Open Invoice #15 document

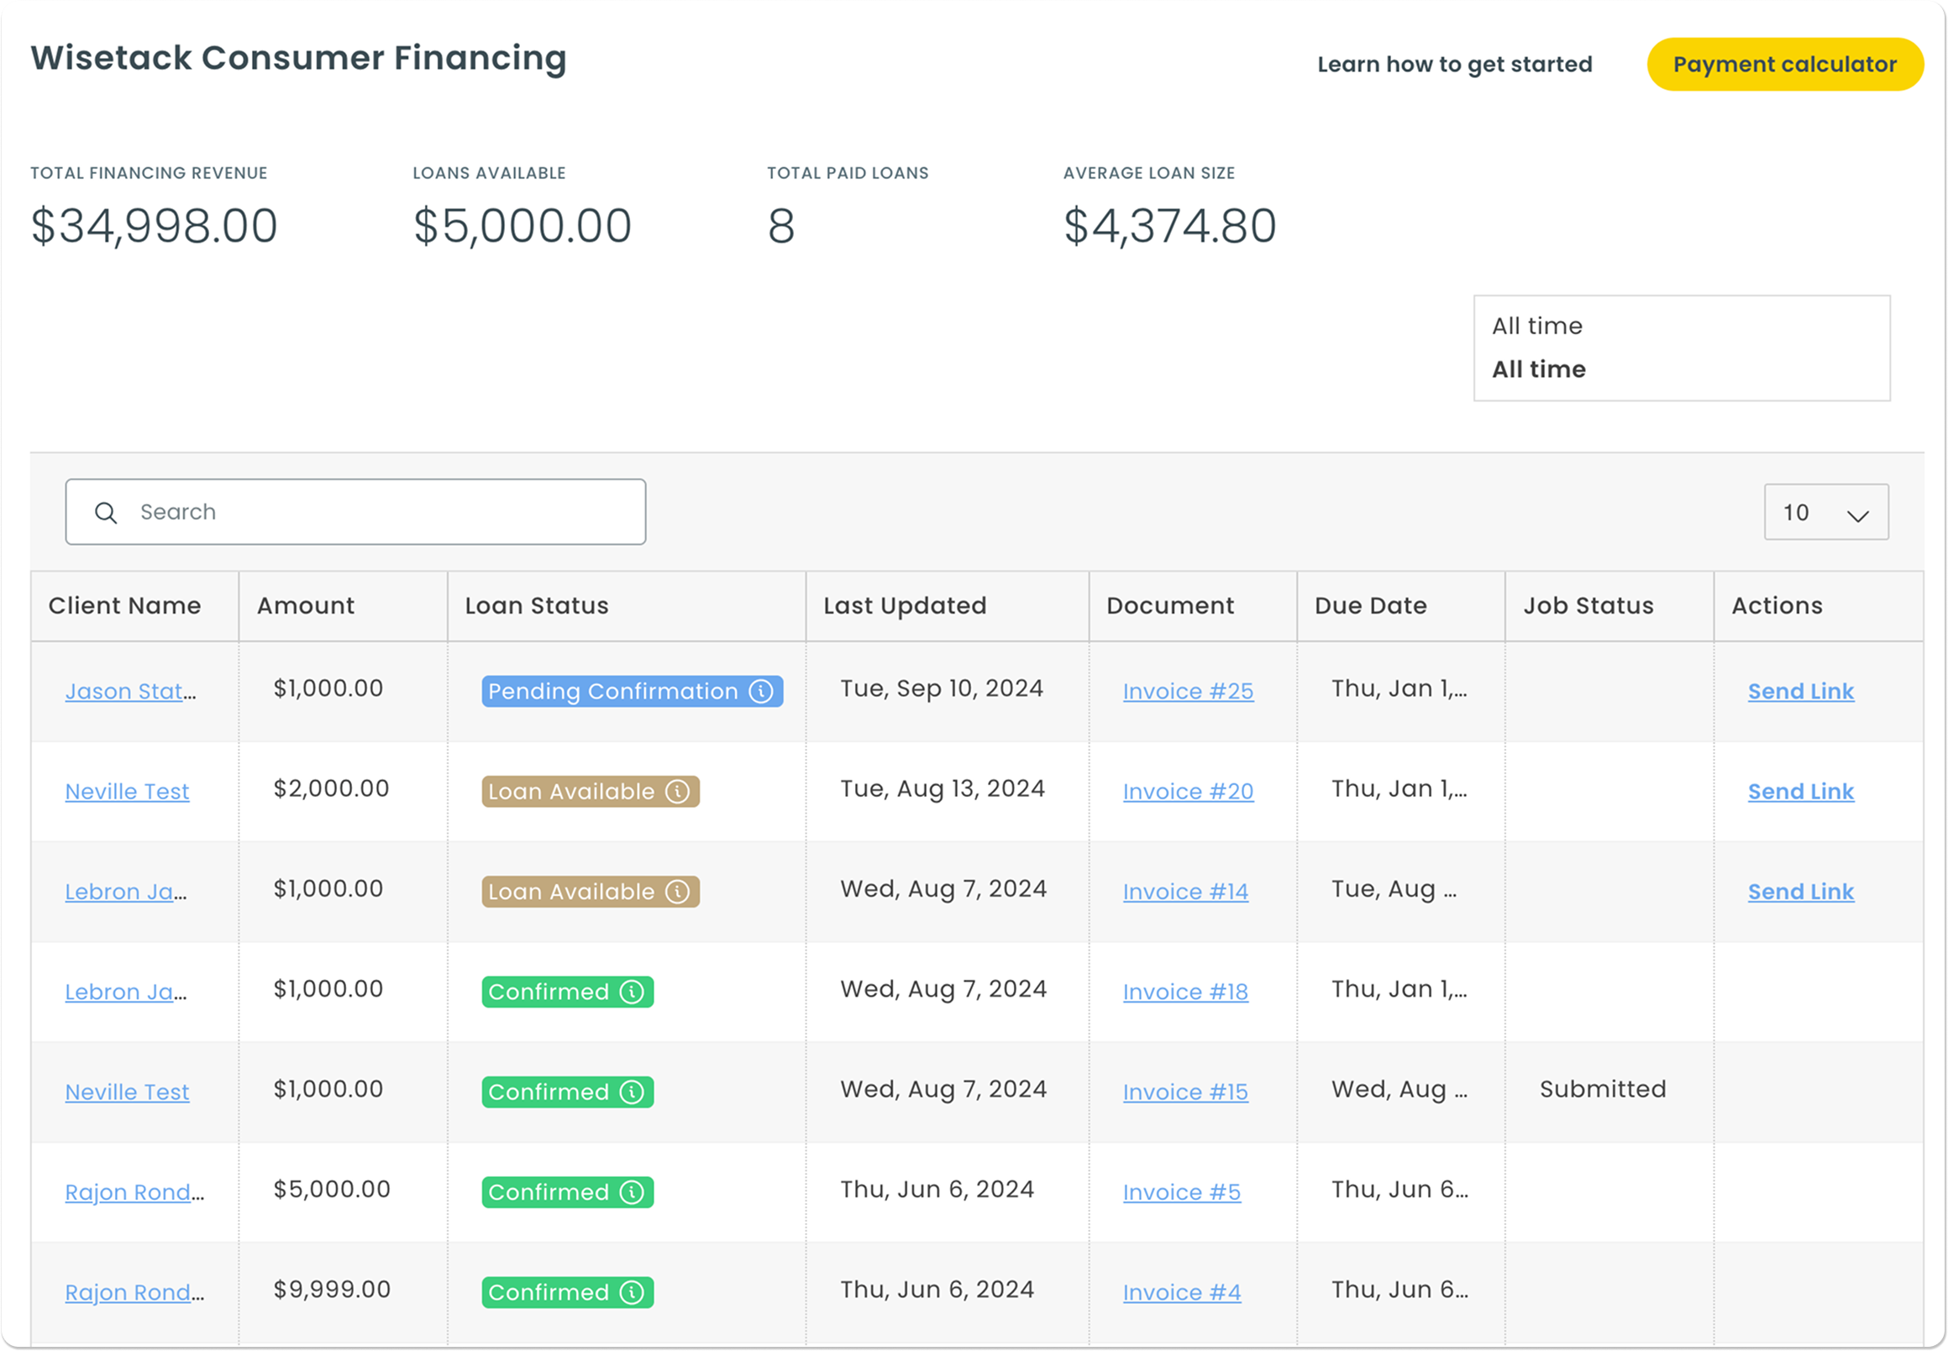(x=1185, y=1091)
